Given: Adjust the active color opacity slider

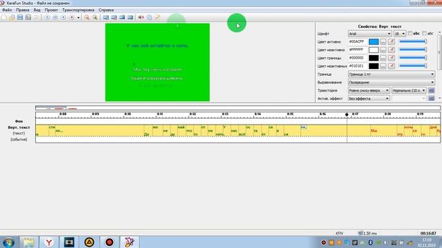Looking at the screenshot, I should pyautogui.click(x=413, y=41).
